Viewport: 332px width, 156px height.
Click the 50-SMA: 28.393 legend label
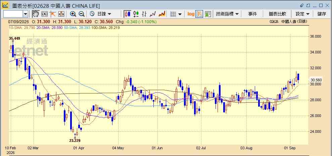click(x=77, y=28)
